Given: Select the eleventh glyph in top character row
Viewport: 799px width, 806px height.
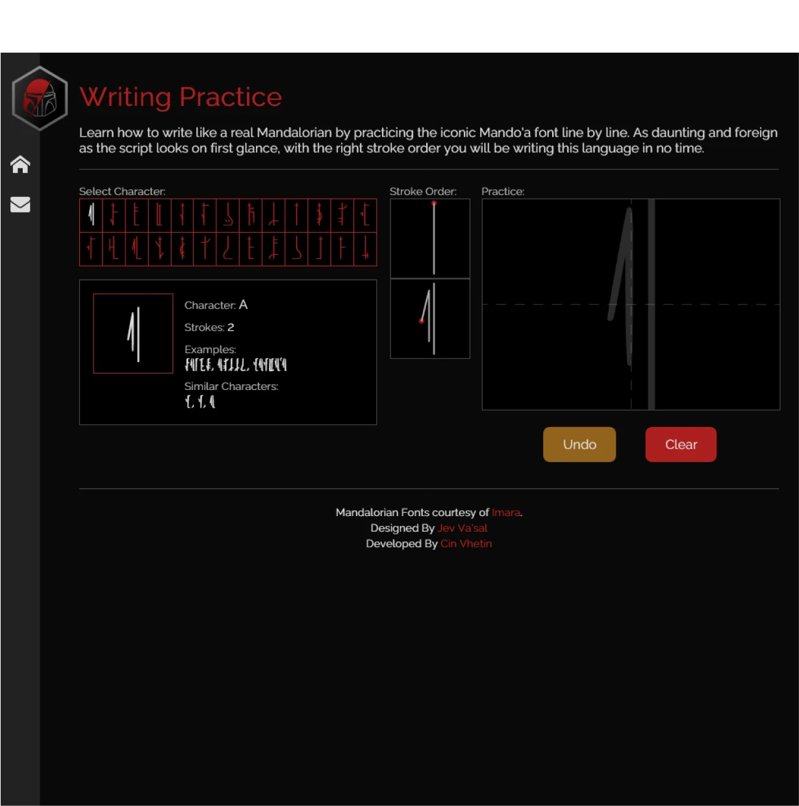Looking at the screenshot, I should point(319,215).
